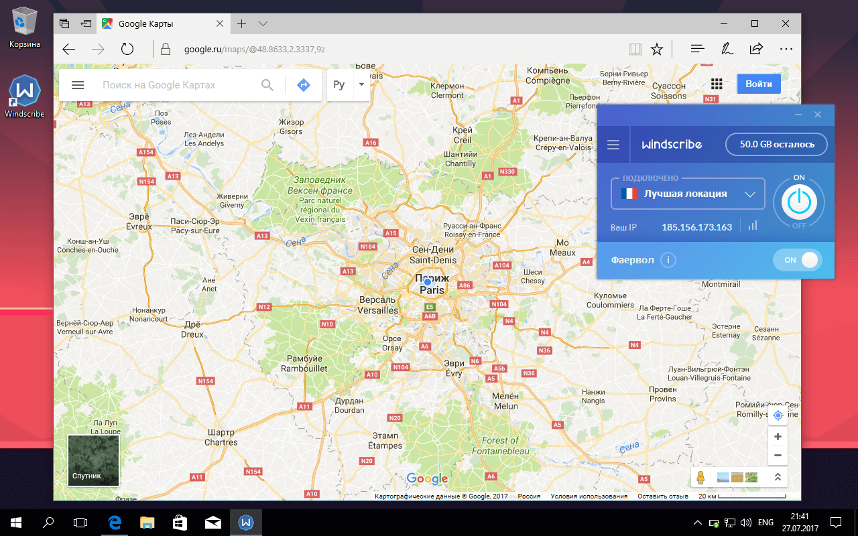
Task: Open the Google apps grid icon
Action: [717, 84]
